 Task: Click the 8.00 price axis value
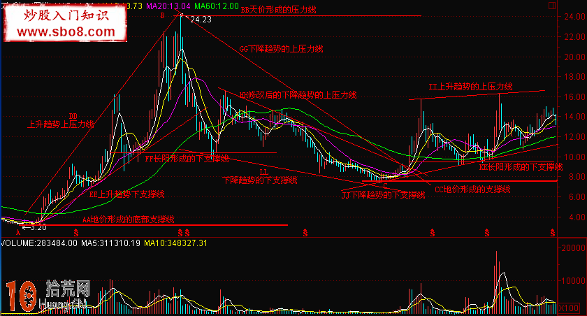click(x=577, y=177)
